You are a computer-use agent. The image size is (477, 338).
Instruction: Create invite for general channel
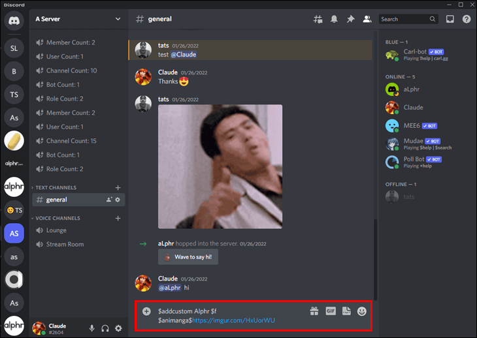click(x=109, y=200)
